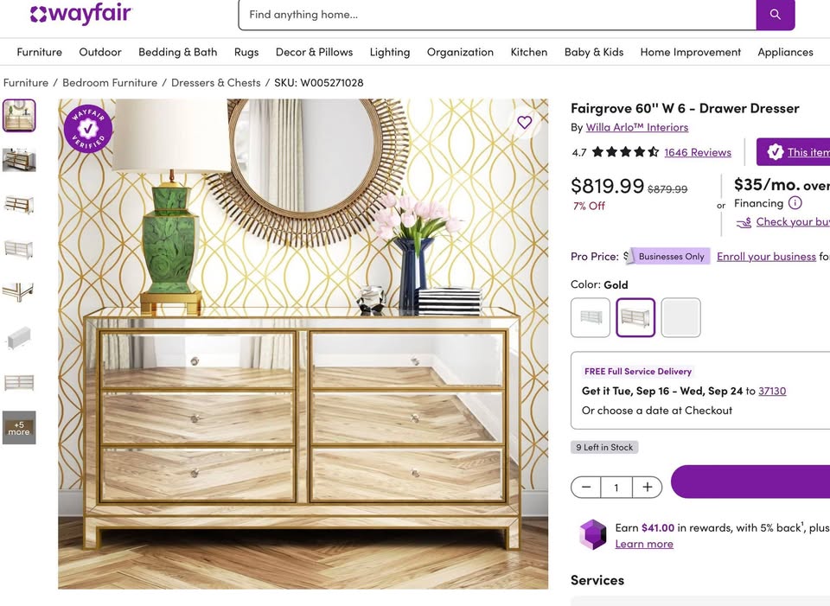The image size is (830, 606).
Task: Open 1646 Reviews link
Action: [698, 152]
